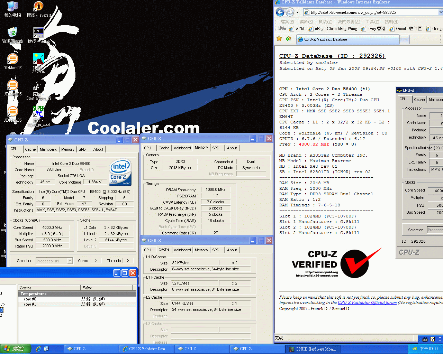
Task: Switch to Mainboard tab in left CPU-Z window
Action: (x=48, y=149)
